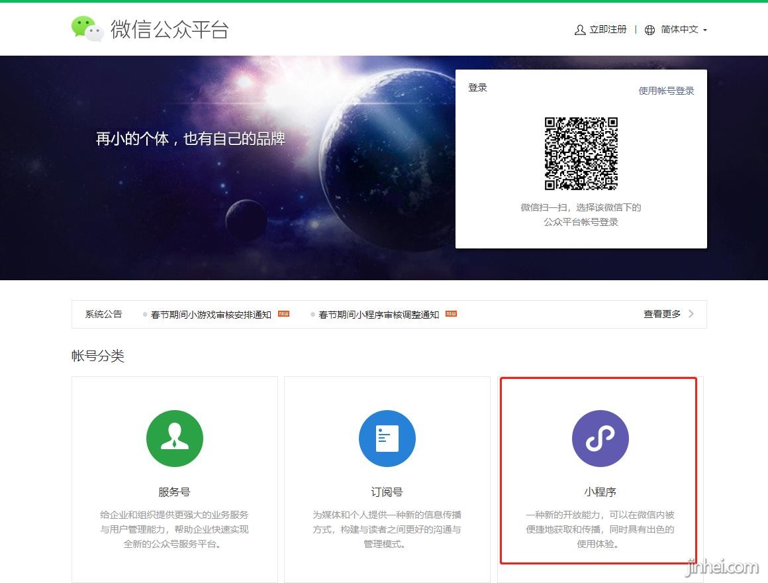Select the 订阅号 title text
Image resolution: width=768 pixels, height=583 pixels.
pyautogui.click(x=387, y=492)
